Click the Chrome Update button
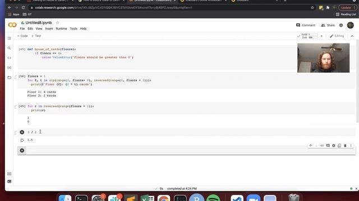This screenshot has height=201, width=359. [347, 7]
